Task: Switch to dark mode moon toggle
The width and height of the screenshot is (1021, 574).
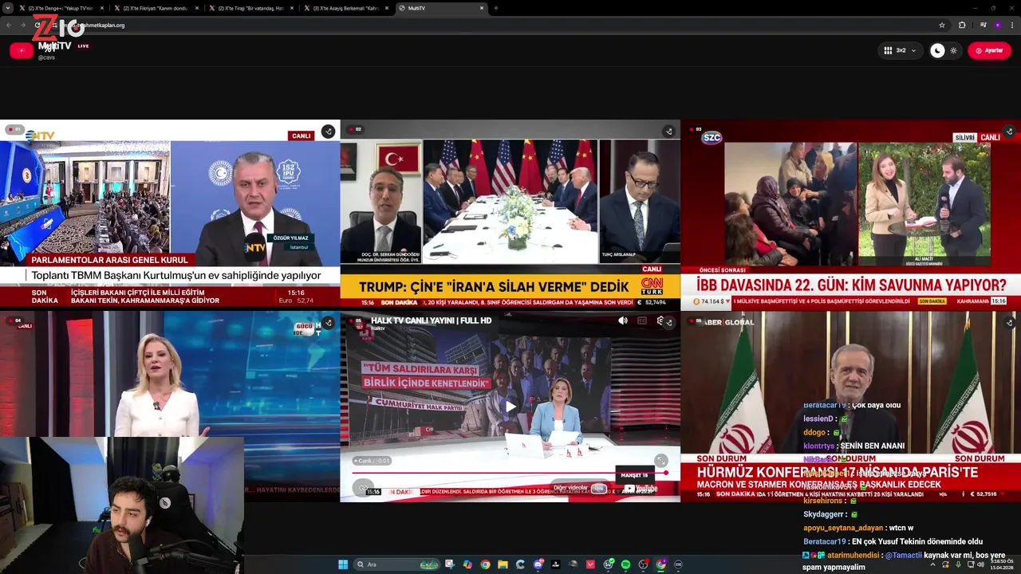Action: pos(937,50)
